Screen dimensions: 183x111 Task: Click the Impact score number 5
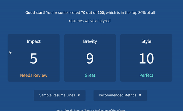[x=34, y=58]
